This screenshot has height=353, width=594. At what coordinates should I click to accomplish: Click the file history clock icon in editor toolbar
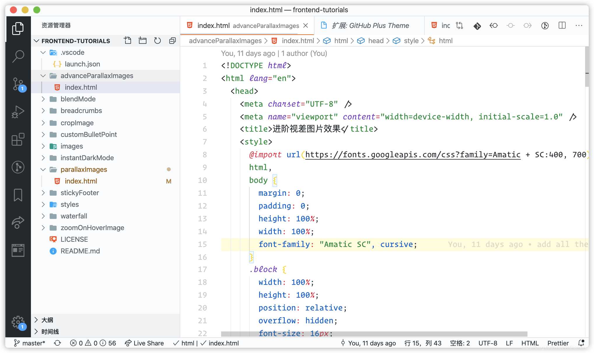click(x=545, y=26)
